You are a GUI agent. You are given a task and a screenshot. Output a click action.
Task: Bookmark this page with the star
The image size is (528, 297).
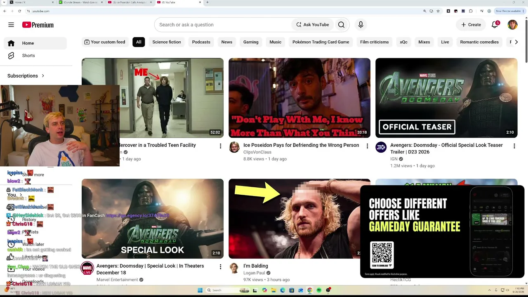coord(438,11)
